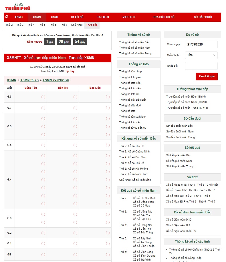This screenshot has height=262, width=226.
Task: Open Thống kê xổ số miền Bắc
Action: [134, 42]
